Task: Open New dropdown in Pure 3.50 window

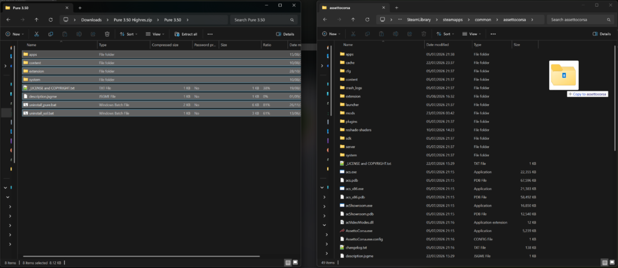Action: point(14,34)
